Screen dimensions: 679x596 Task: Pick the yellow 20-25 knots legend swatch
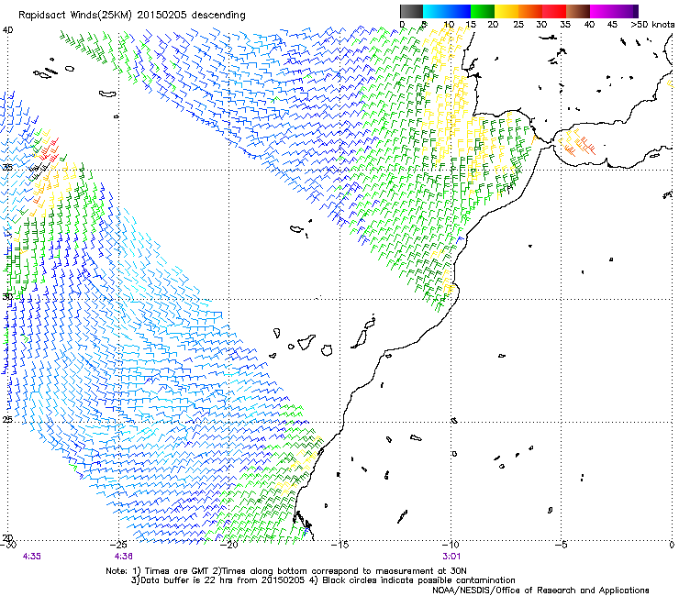506,11
